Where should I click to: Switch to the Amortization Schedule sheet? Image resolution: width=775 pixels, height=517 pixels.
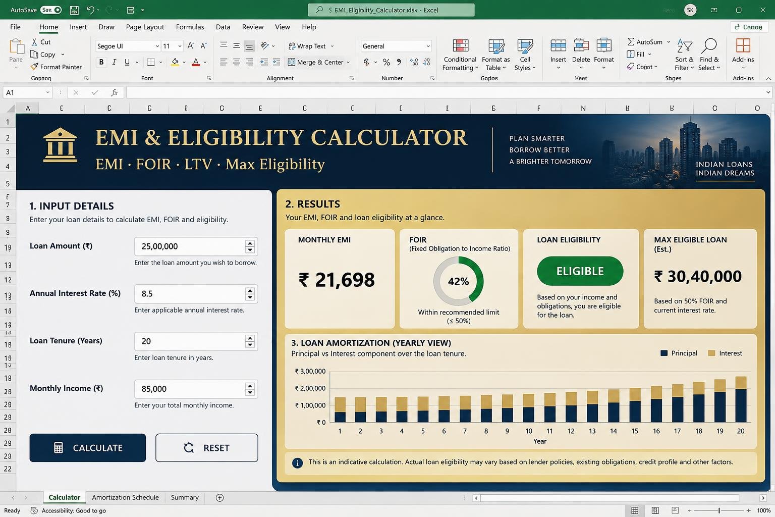tap(125, 498)
